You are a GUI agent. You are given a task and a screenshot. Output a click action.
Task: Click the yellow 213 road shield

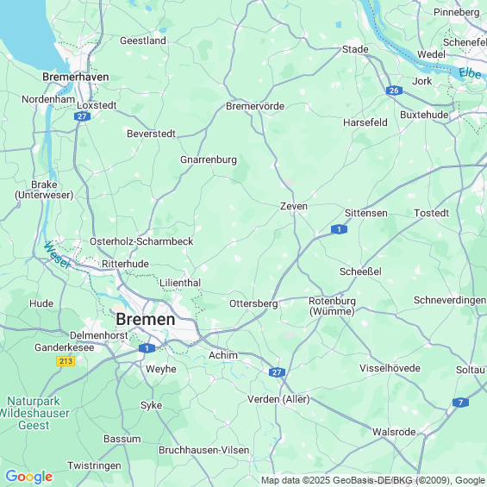[66, 361]
